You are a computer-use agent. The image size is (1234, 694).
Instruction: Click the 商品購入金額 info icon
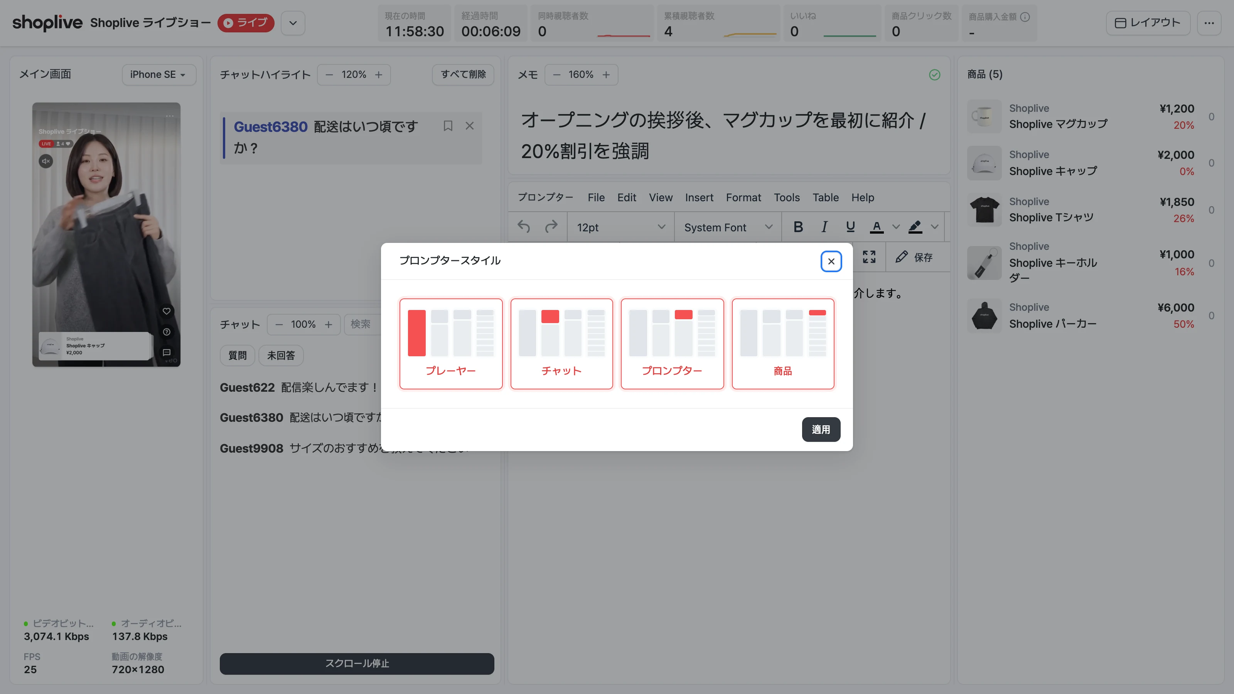(1025, 17)
